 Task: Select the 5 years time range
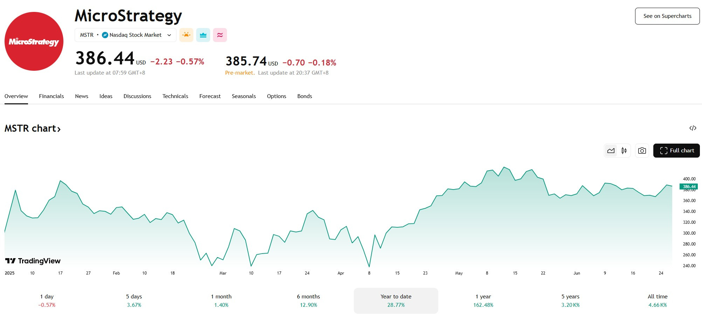tap(570, 301)
